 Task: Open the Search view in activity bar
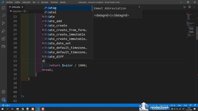3,15
